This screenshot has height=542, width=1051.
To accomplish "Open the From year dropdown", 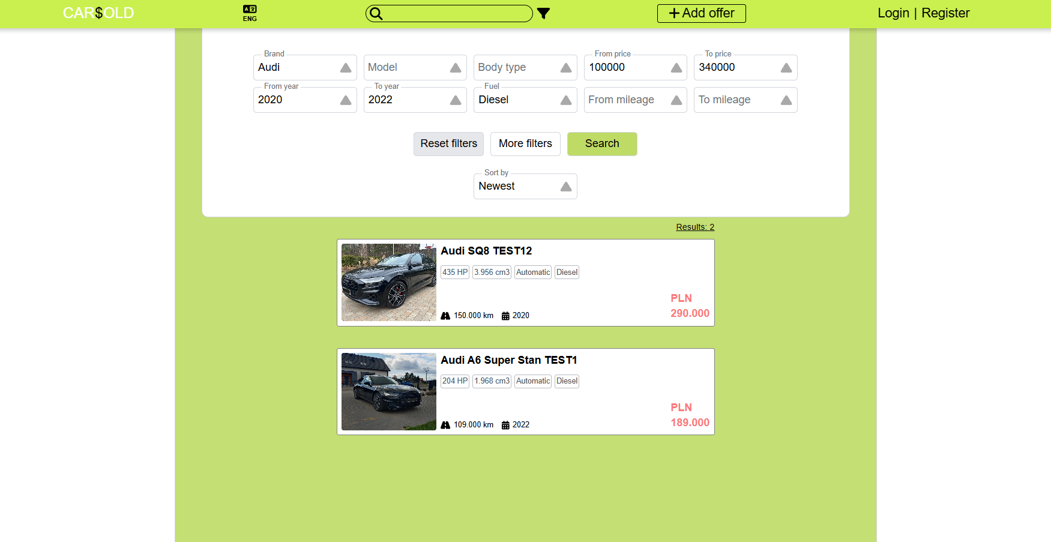I will coord(305,100).
